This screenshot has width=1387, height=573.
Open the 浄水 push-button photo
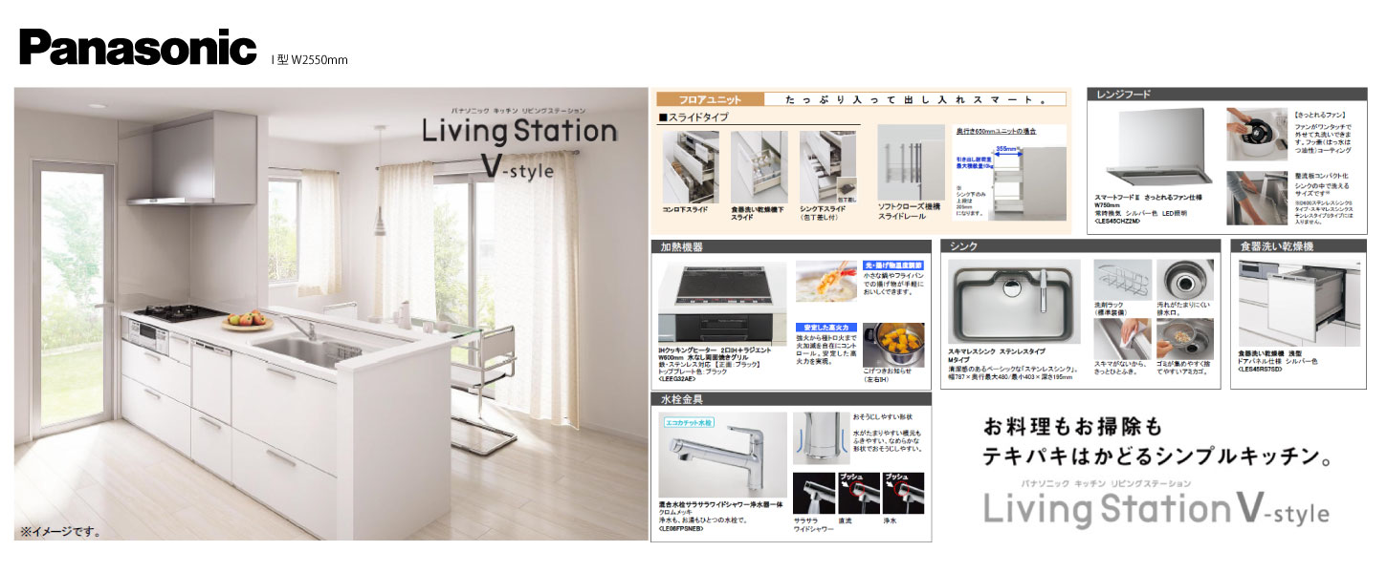coord(904,492)
